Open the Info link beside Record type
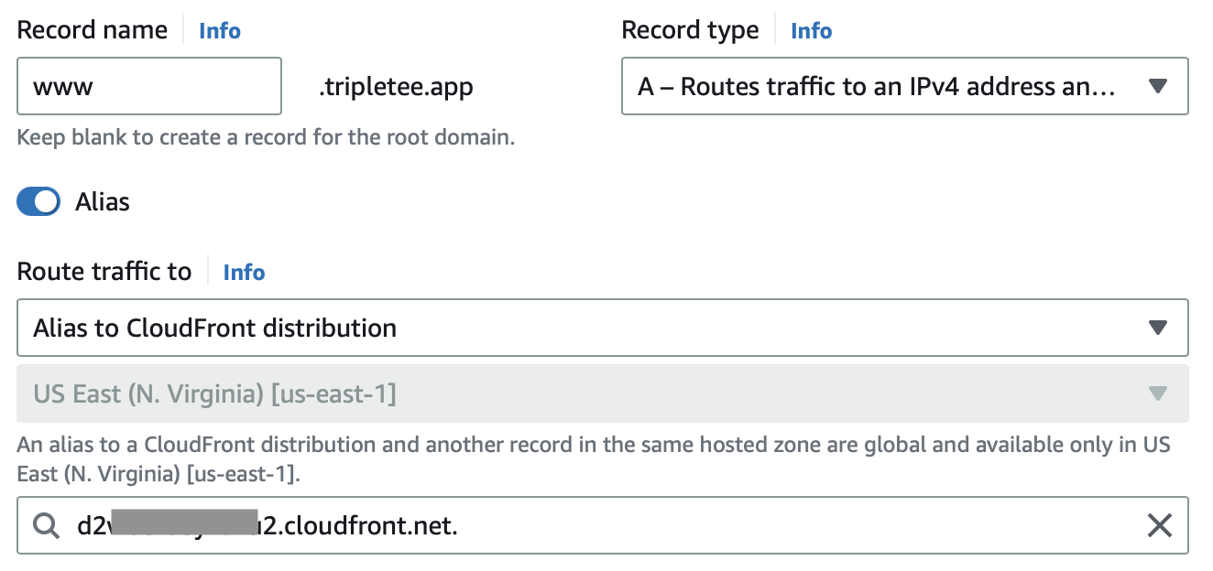This screenshot has height=571, width=1213. tap(812, 30)
